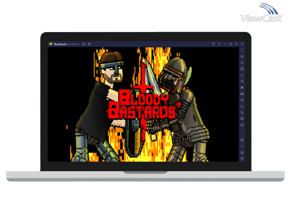Viewport: 288px width, 198px height.
Task: Open media folder icon in sidebar
Action: pyautogui.click(x=242, y=106)
